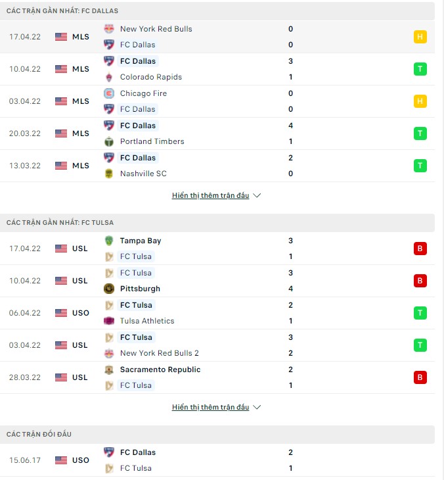
Task: Click the Portland Timbers team logo
Action: tap(109, 141)
